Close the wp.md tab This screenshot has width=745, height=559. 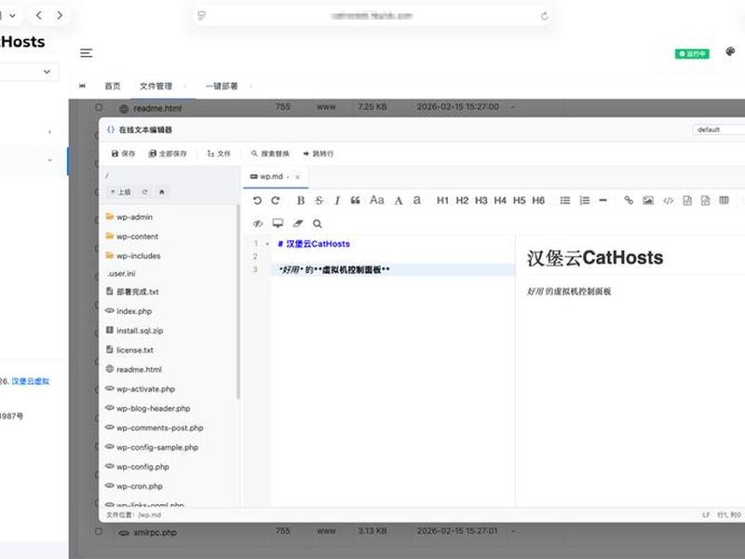pos(297,177)
